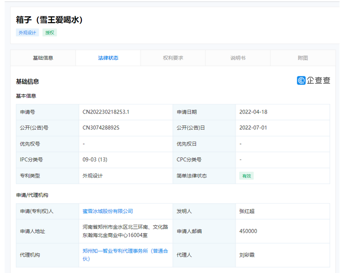Click the 公开(公告)号 row label
The width and height of the screenshot is (345, 273).
click(x=34, y=128)
